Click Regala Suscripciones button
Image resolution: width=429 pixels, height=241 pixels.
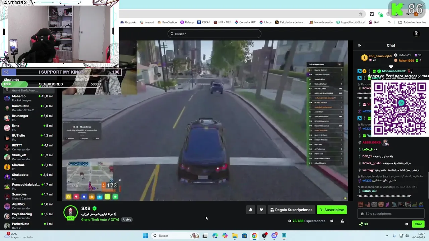point(291,210)
